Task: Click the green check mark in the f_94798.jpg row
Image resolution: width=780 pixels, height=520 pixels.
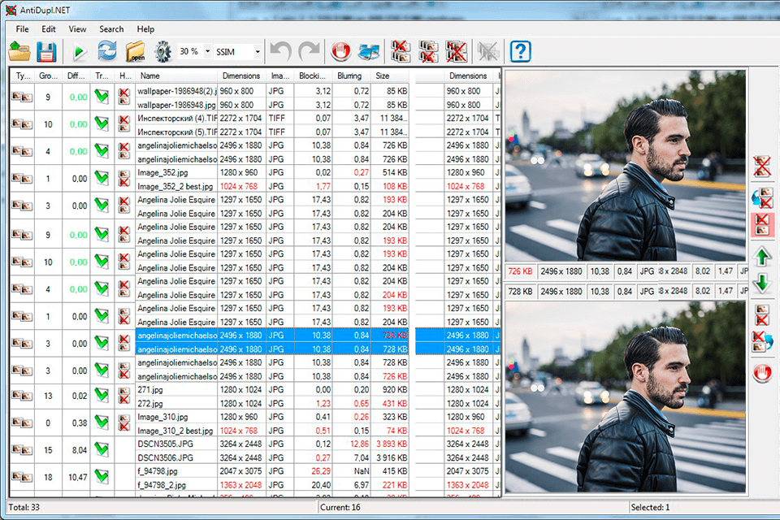Action: tap(102, 477)
